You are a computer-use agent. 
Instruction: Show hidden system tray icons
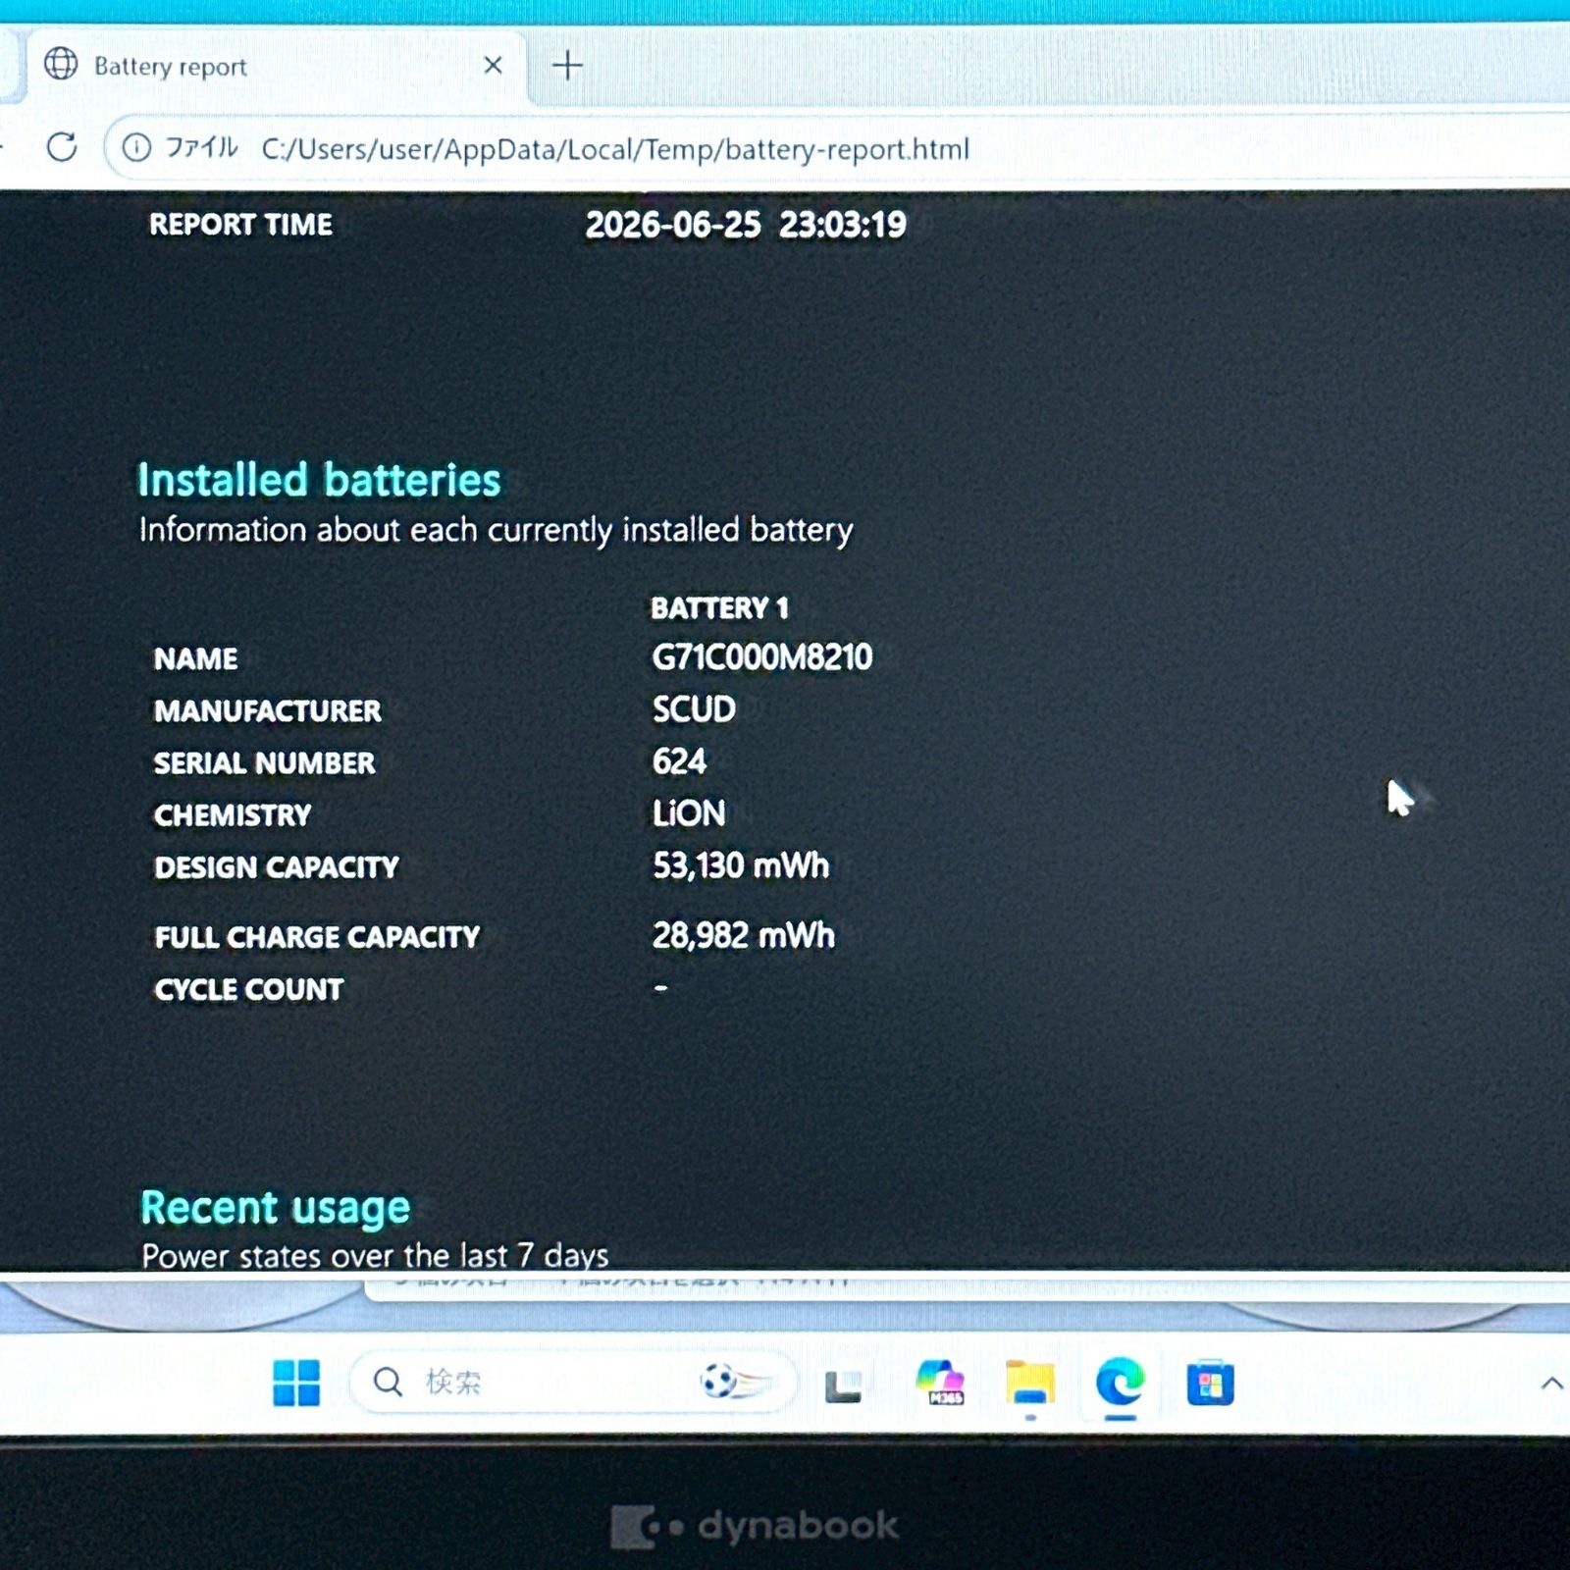(x=1551, y=1384)
